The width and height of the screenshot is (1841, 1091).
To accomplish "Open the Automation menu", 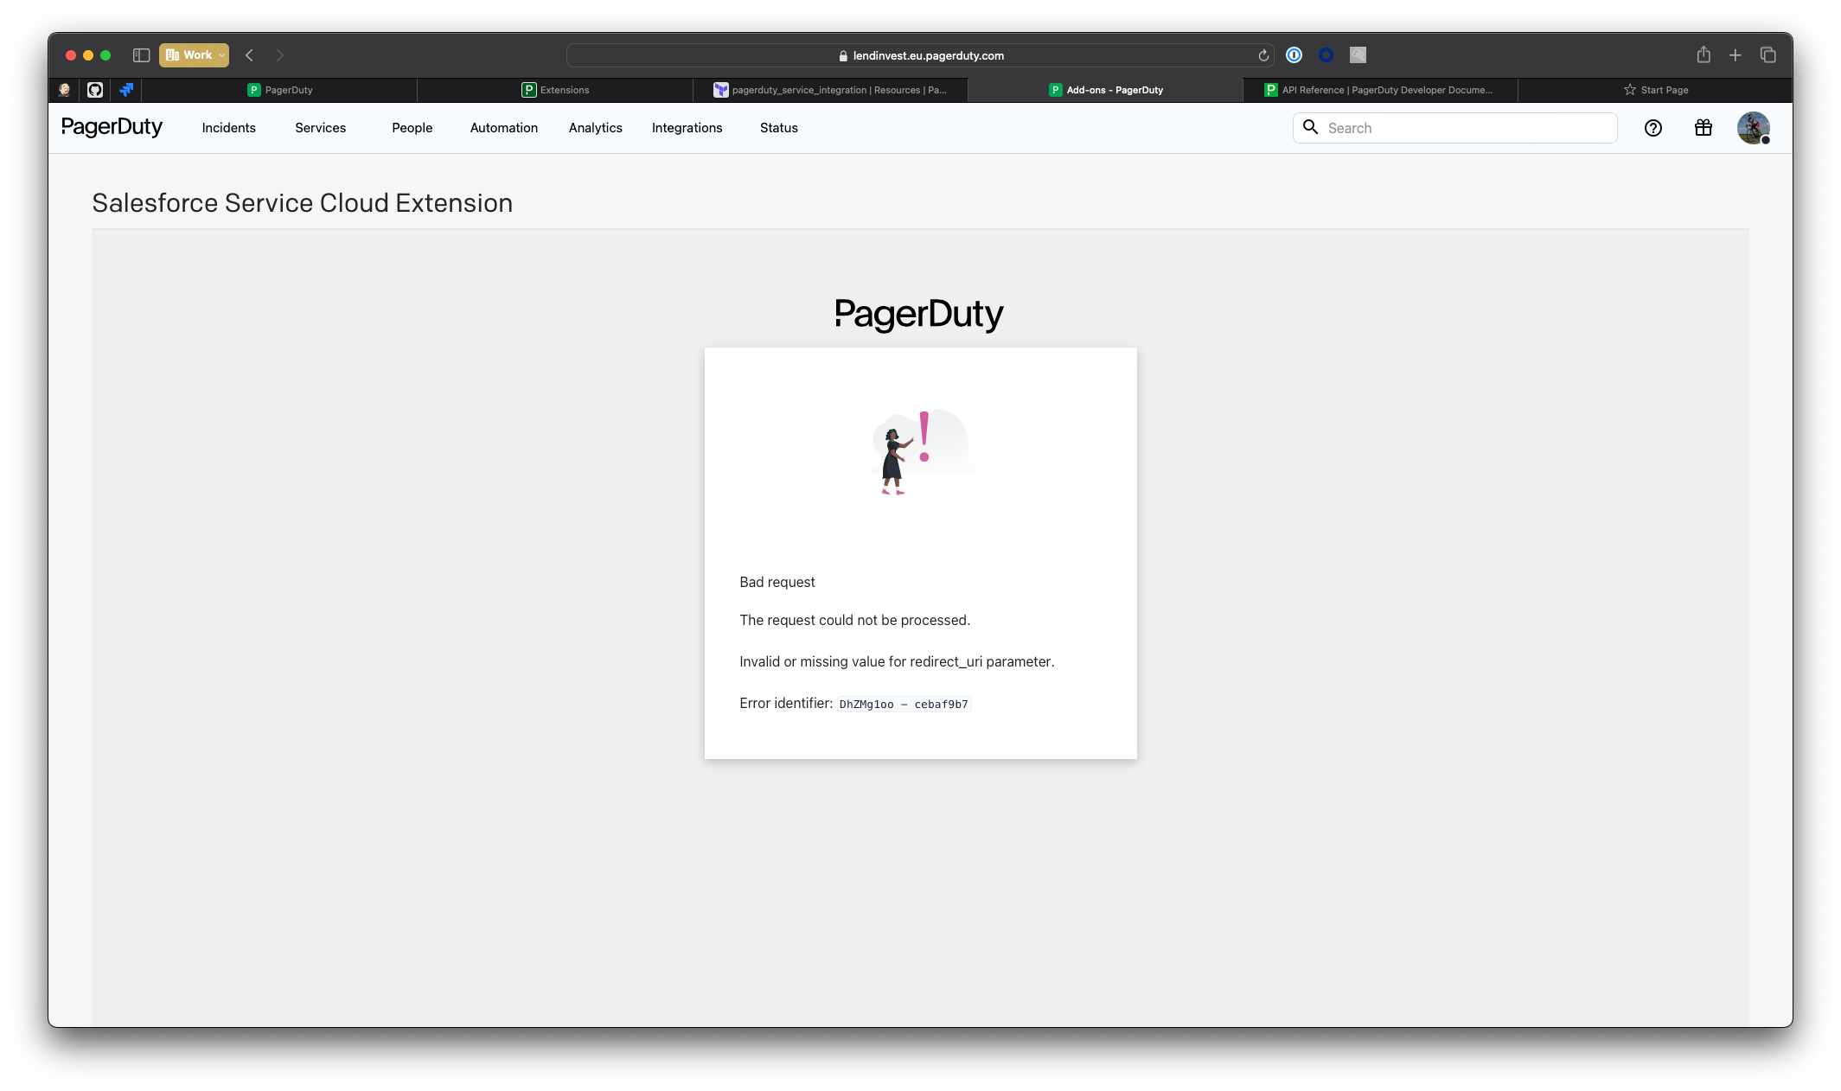I will pos(504,128).
